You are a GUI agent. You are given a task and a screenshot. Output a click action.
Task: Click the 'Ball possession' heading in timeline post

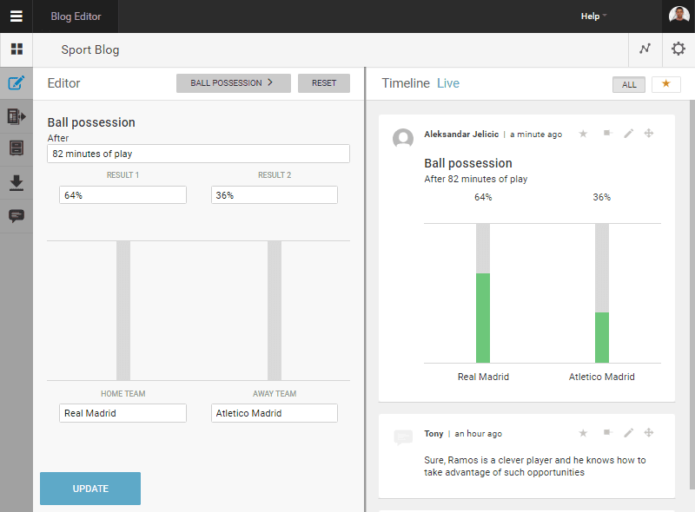click(x=468, y=163)
